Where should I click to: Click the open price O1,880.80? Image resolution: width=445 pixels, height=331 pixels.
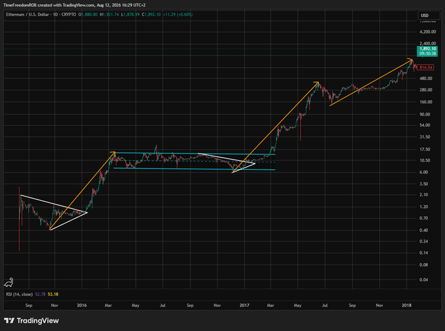click(88, 14)
